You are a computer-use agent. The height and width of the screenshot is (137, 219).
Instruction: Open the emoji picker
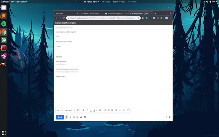point(77,117)
